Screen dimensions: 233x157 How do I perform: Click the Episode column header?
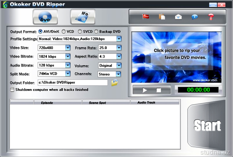tap(58, 102)
